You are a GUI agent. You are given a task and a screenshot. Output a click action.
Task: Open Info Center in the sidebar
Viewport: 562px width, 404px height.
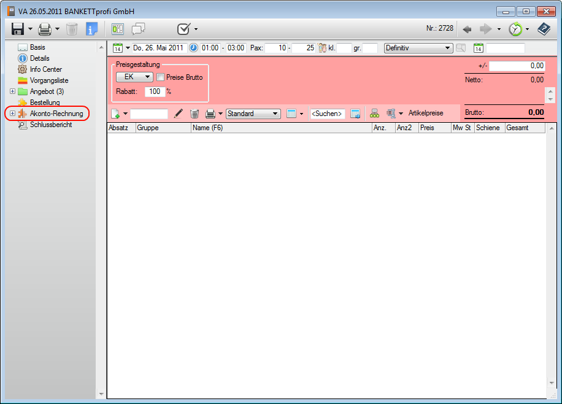(x=45, y=69)
